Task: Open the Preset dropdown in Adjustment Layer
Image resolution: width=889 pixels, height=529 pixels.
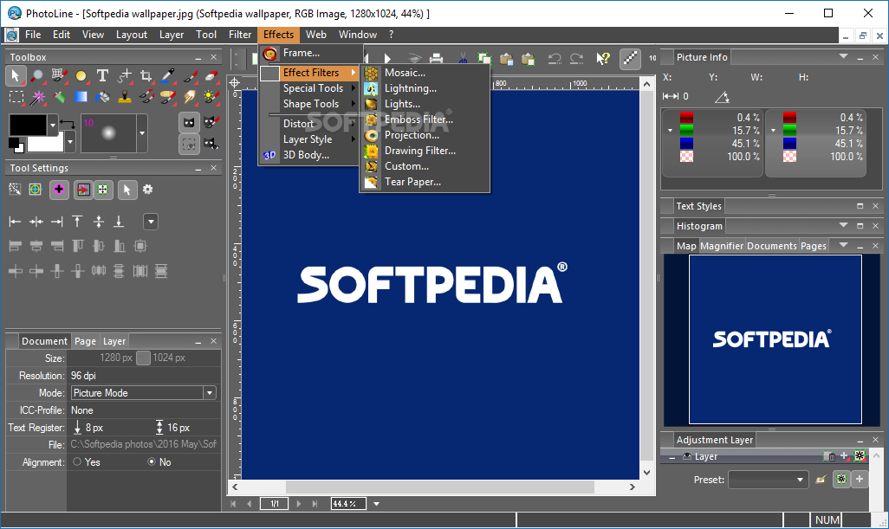Action: coord(768,479)
